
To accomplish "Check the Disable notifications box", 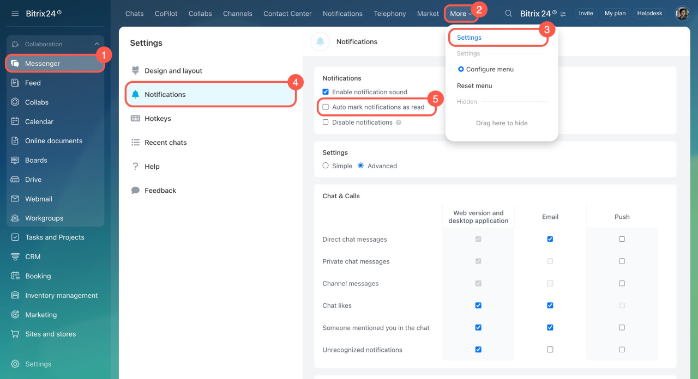I will (x=326, y=123).
